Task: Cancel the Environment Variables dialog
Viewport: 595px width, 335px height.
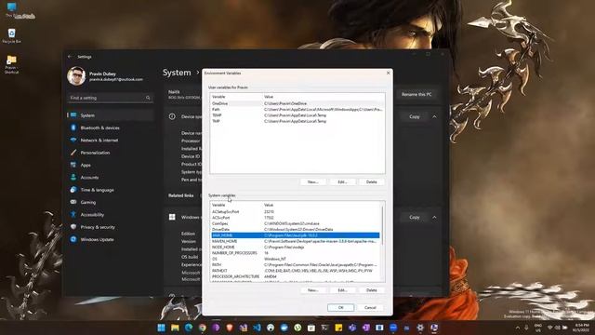Action: pyautogui.click(x=370, y=308)
